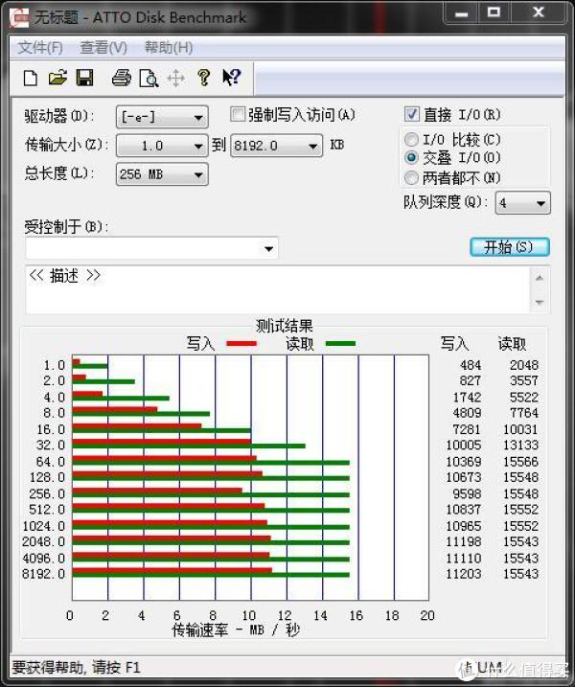The width and height of the screenshot is (575, 687).
Task: Click read value 10031 for 16.0 row
Action: 520,429
